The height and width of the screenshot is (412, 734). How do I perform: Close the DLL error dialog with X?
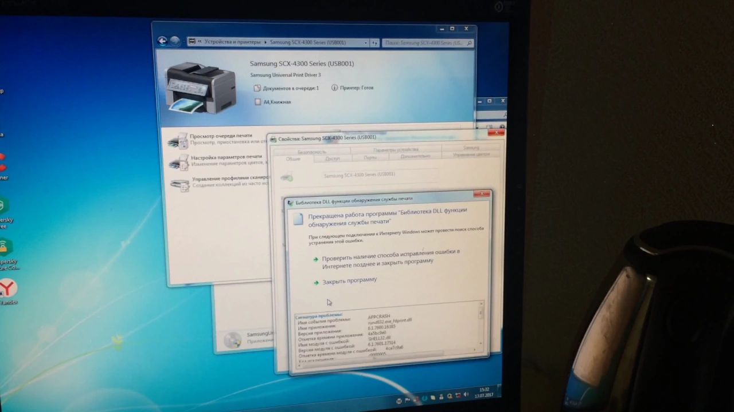click(x=482, y=195)
